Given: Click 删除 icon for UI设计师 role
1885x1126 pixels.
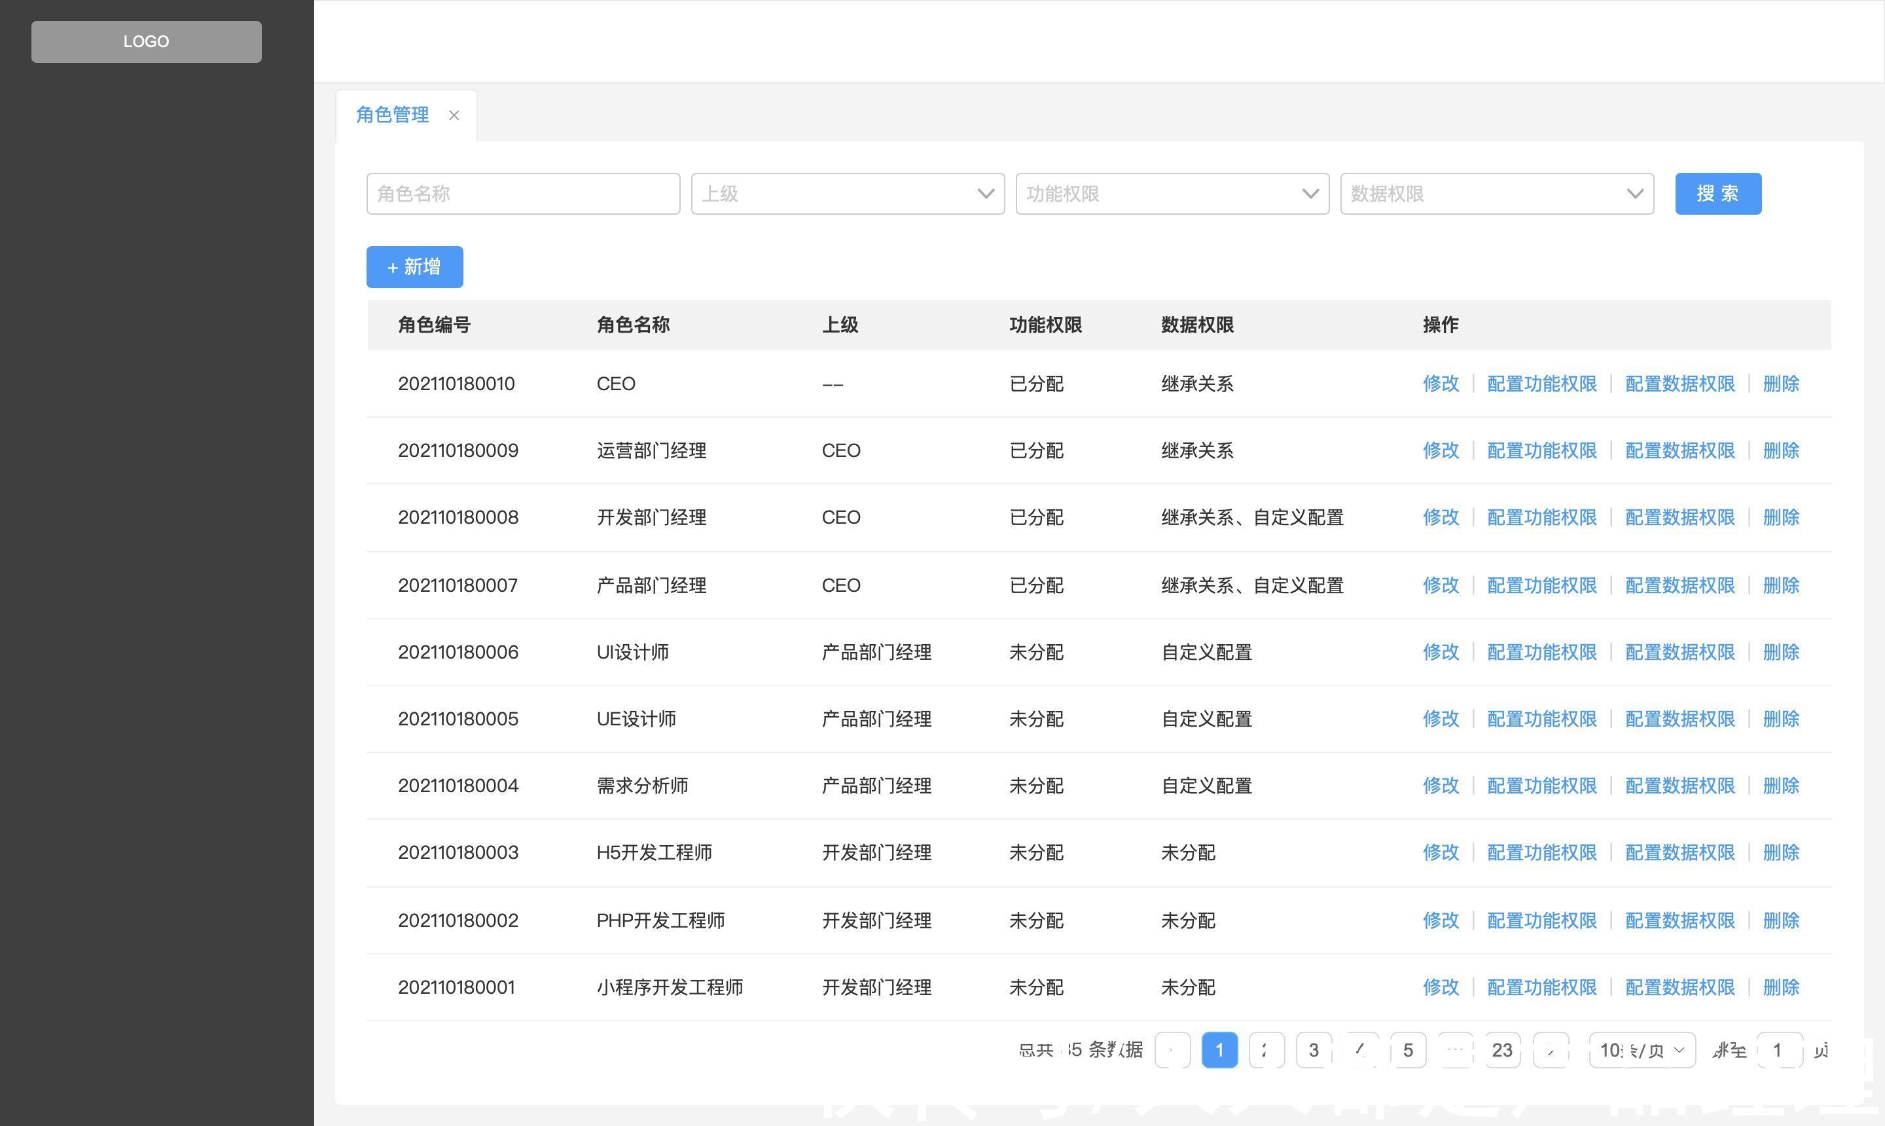Looking at the screenshot, I should tap(1782, 651).
